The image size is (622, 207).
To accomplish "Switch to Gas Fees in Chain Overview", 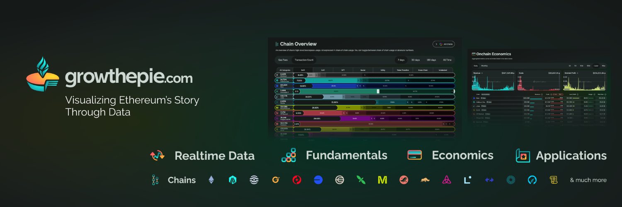I will pyautogui.click(x=283, y=60).
